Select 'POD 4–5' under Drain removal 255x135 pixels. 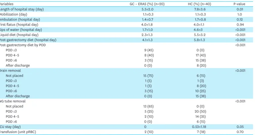point(12,86)
